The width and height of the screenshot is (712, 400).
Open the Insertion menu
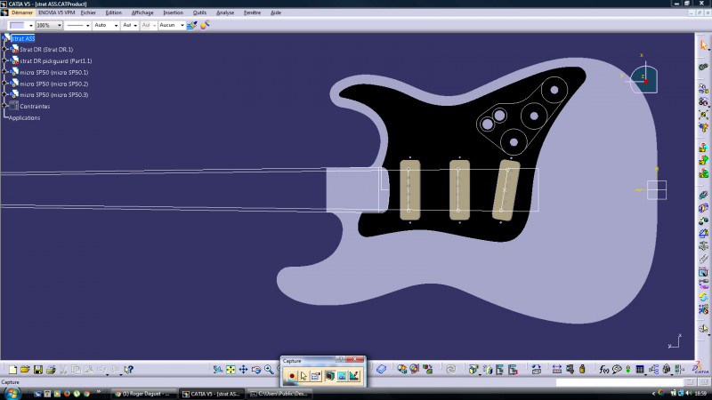point(174,13)
